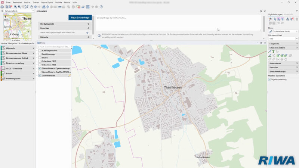Click the delete trash icon in Digitalisierungen

coord(297,19)
